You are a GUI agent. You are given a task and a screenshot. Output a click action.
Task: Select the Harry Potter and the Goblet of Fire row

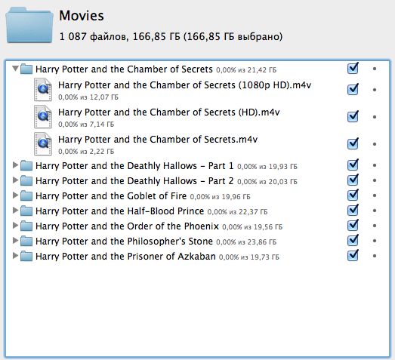(198, 196)
